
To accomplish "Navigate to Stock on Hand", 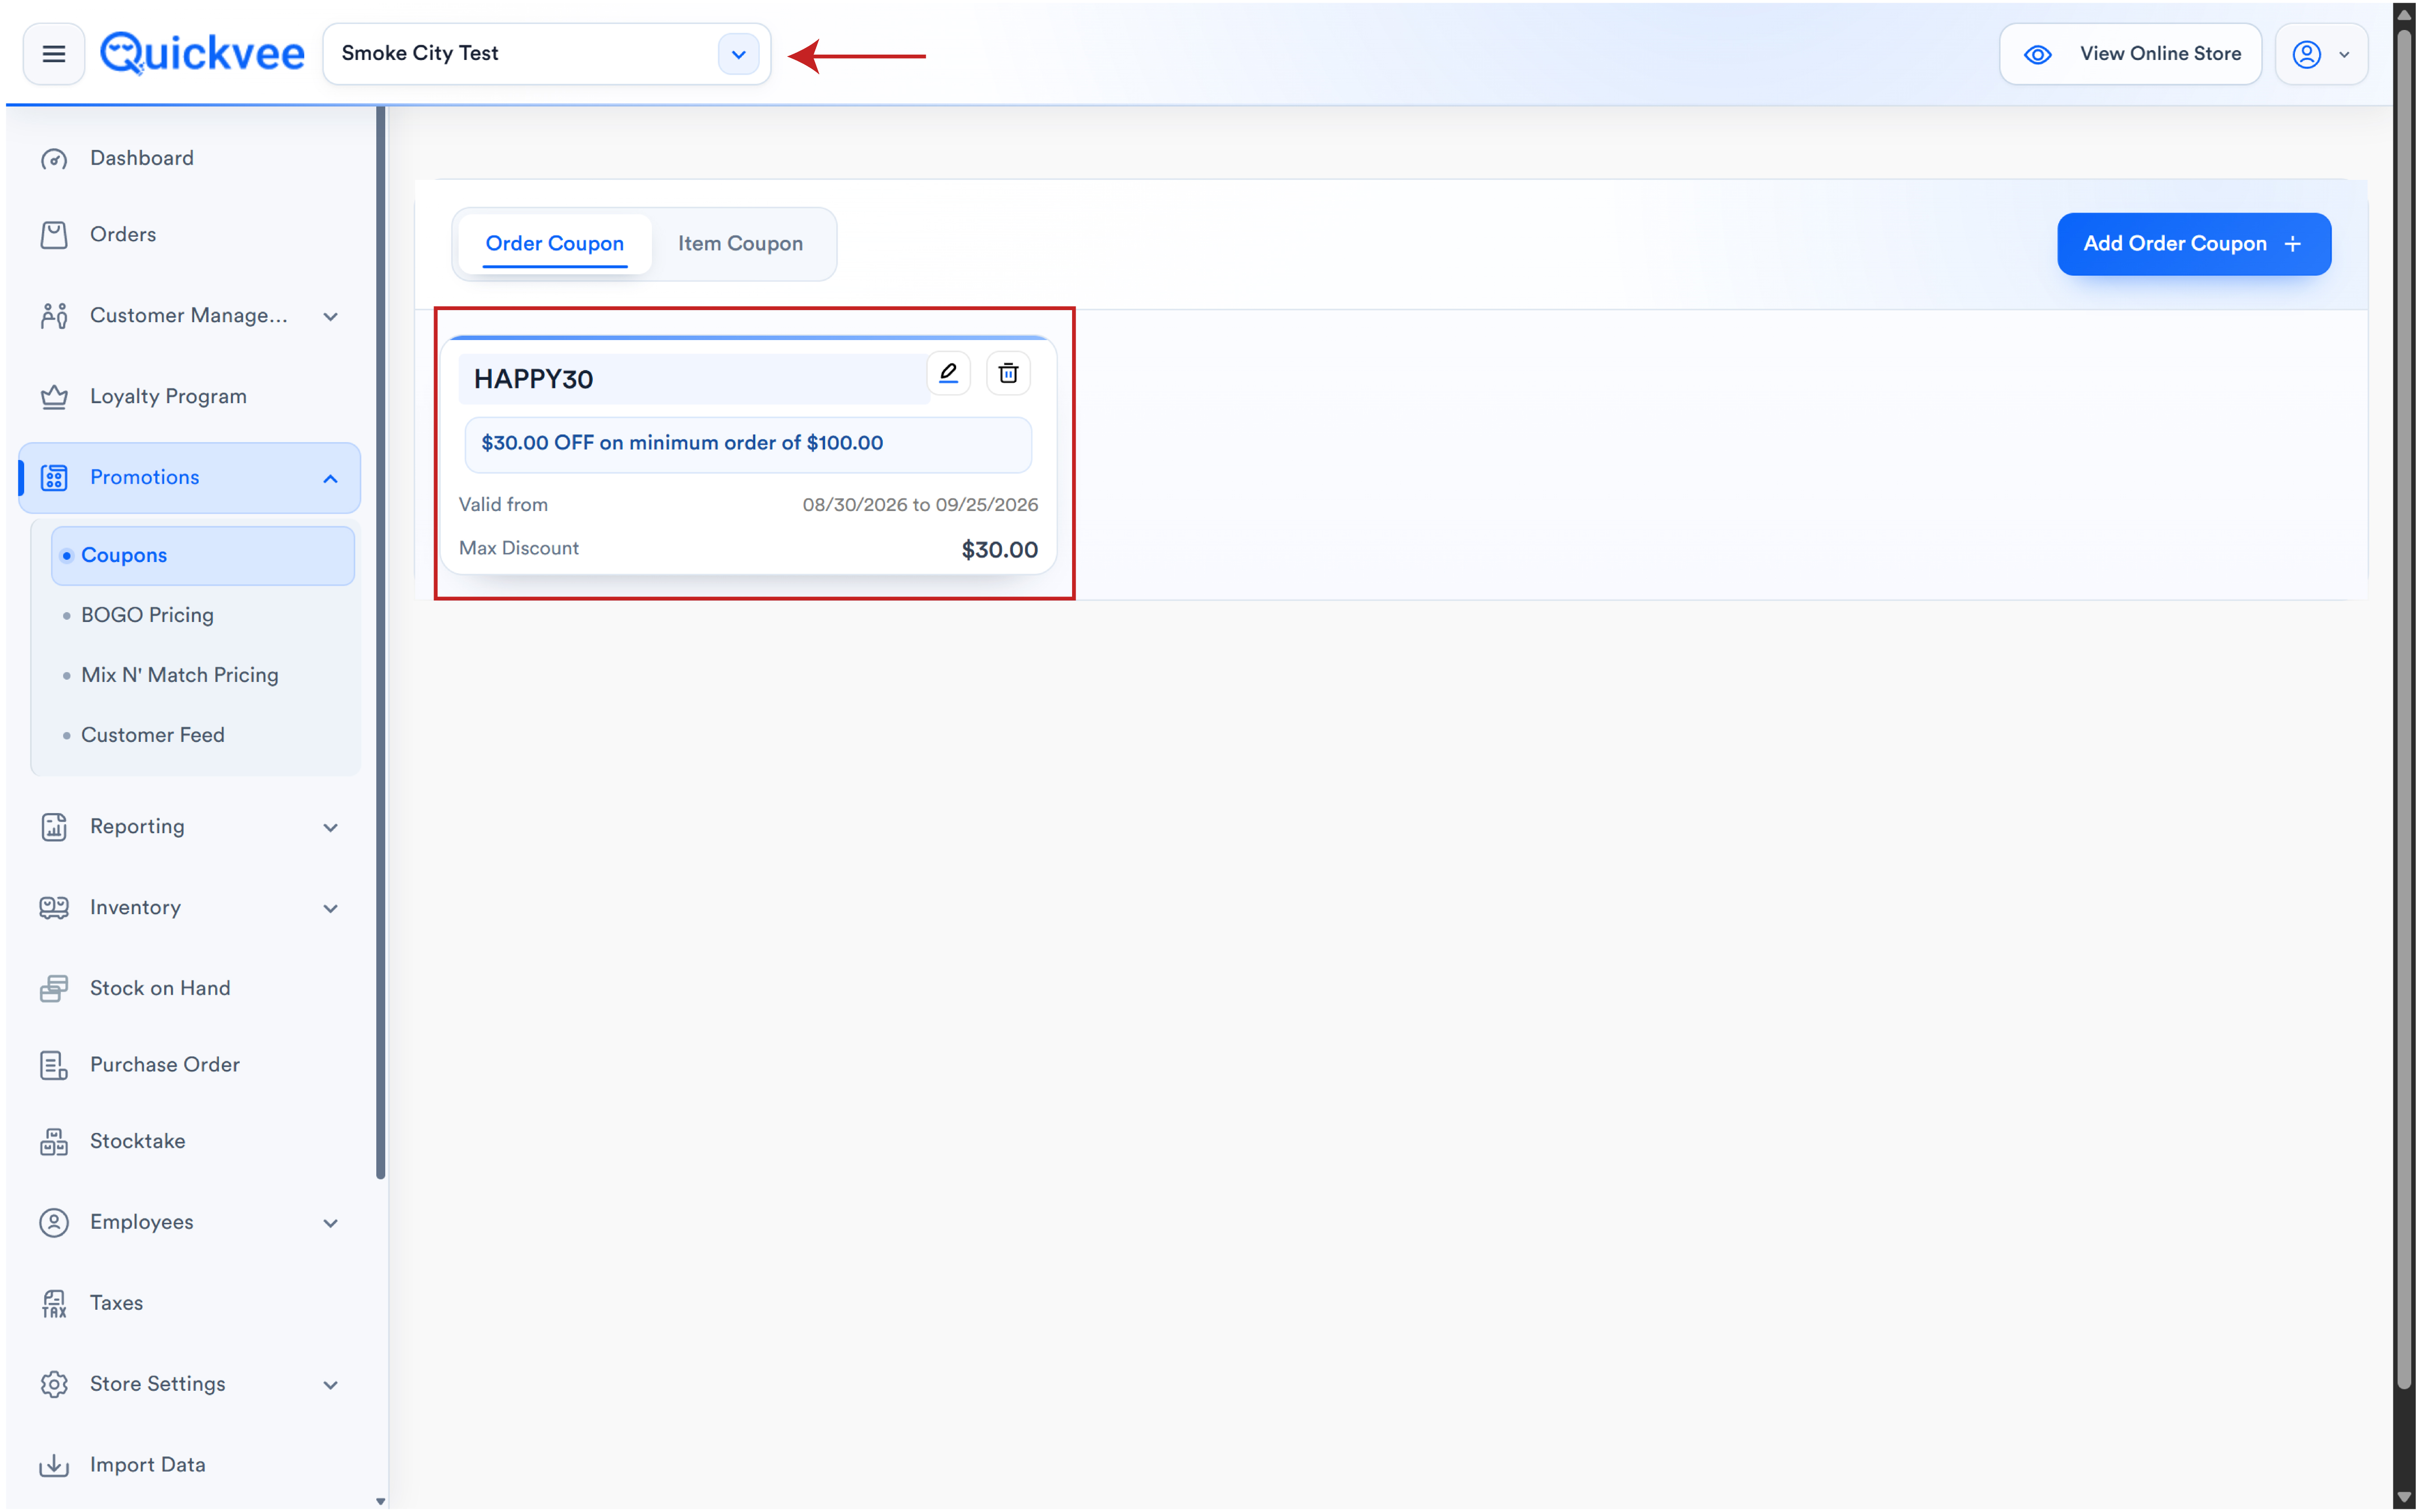I will click(160, 989).
